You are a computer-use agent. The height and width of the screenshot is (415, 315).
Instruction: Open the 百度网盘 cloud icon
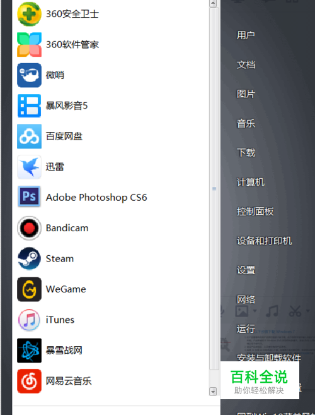(x=29, y=136)
